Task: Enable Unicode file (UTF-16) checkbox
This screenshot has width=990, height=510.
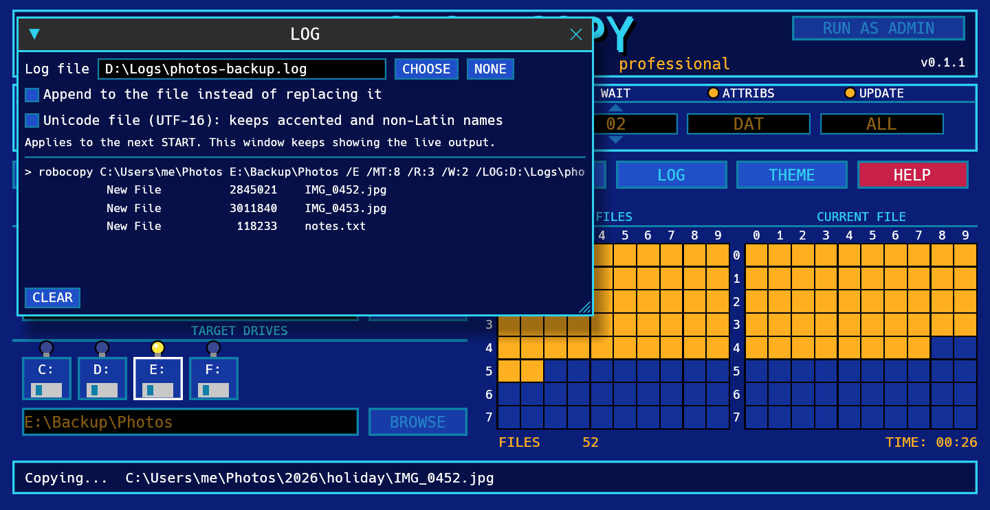Action: [x=32, y=121]
